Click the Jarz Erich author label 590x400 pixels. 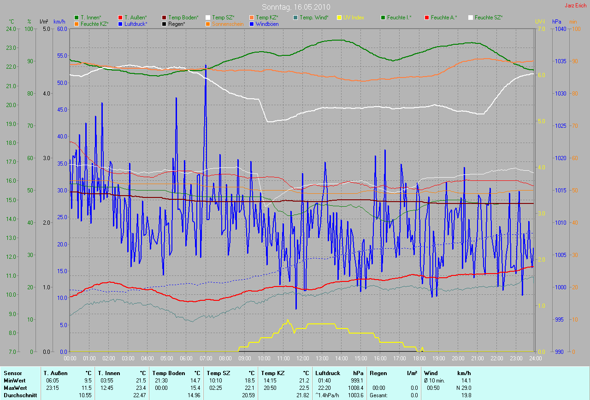coord(575,6)
